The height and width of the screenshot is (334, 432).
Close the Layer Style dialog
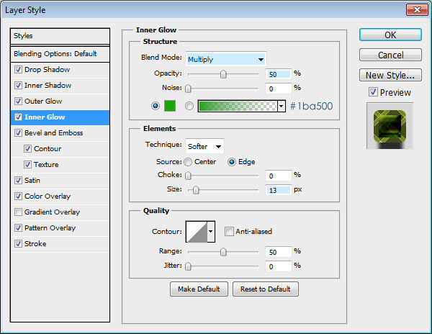pyautogui.click(x=416, y=10)
